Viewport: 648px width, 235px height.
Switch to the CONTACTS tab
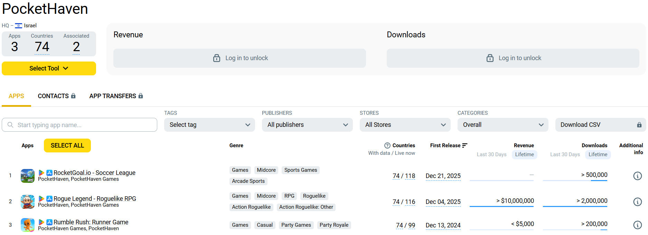[x=57, y=96]
